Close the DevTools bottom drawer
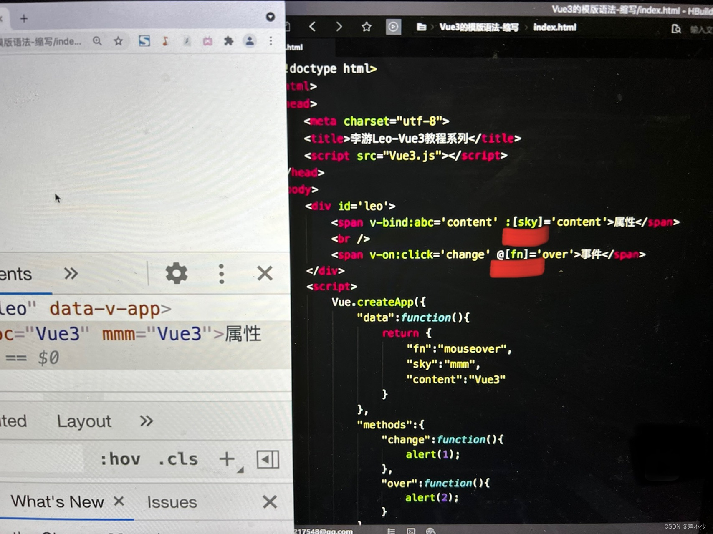Screen dimensions: 713x534 click(x=270, y=502)
